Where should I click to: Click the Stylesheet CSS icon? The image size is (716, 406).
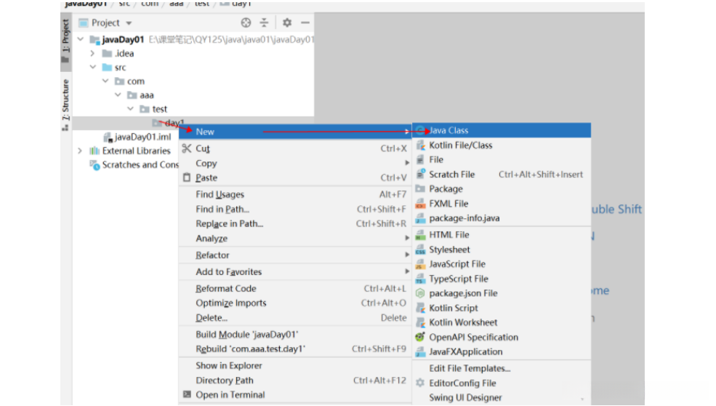pyautogui.click(x=421, y=250)
